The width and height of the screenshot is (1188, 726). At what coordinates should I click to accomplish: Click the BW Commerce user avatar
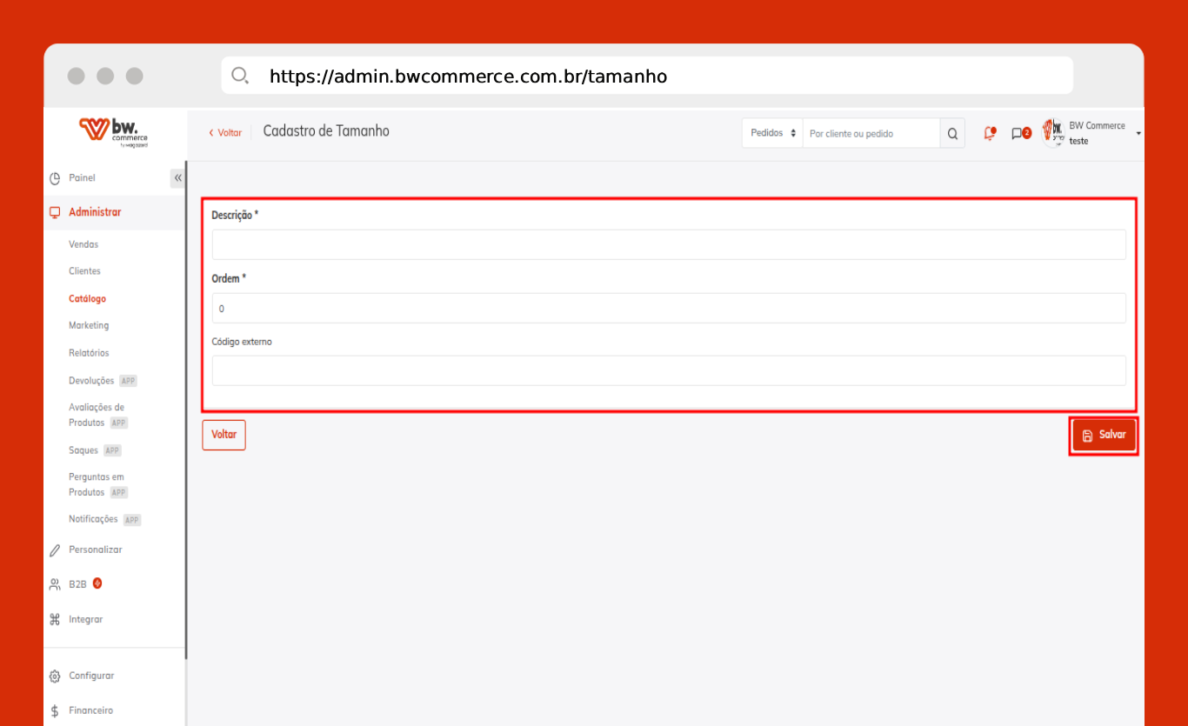(1053, 133)
